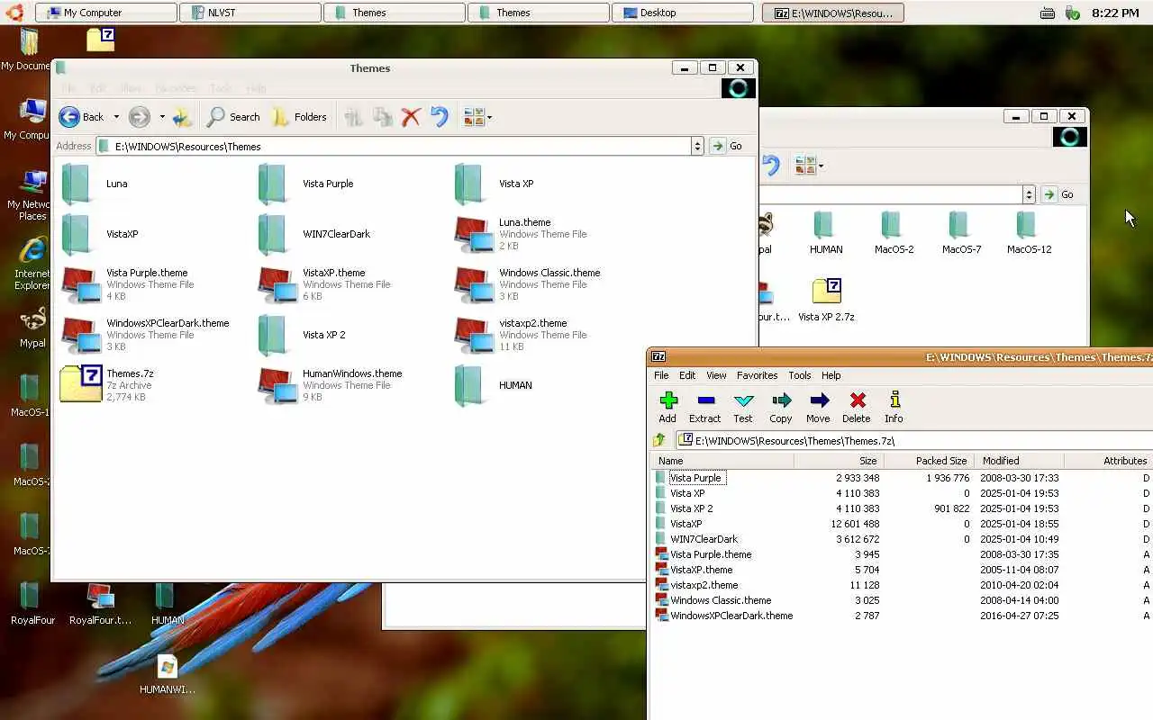1153x720 pixels.
Task: Click the Up folder icon in Themes toolbar
Action: pyautogui.click(x=183, y=117)
